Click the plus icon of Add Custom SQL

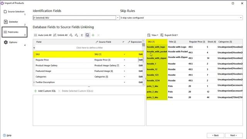(36, 91)
